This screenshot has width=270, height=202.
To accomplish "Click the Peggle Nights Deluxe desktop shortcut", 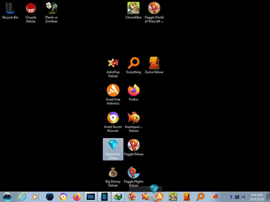I will (x=134, y=177).
